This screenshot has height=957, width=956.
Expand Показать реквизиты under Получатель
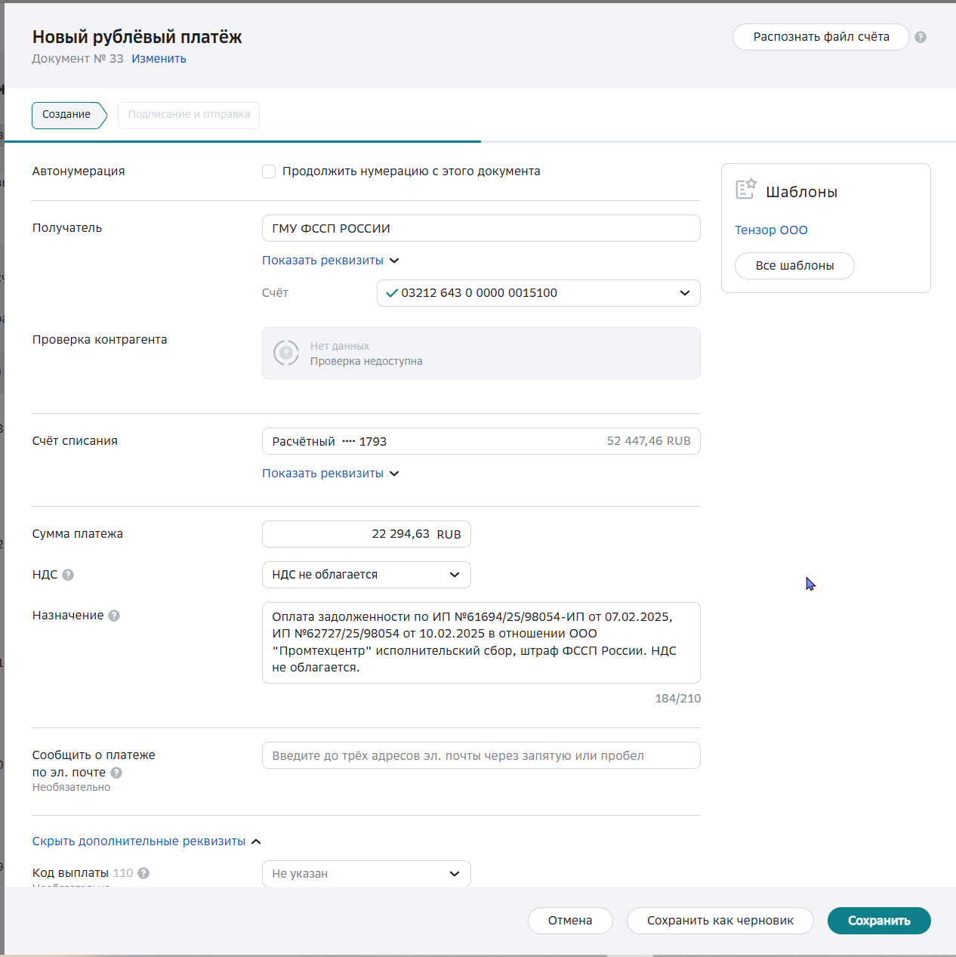click(330, 261)
